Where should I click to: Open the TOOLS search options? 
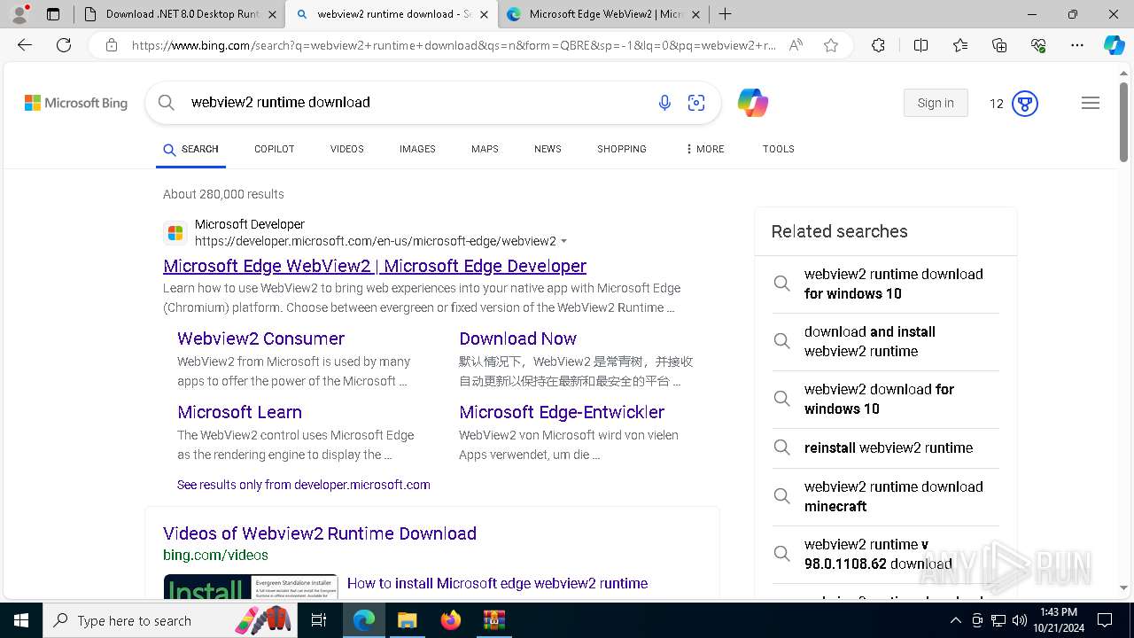pos(779,149)
